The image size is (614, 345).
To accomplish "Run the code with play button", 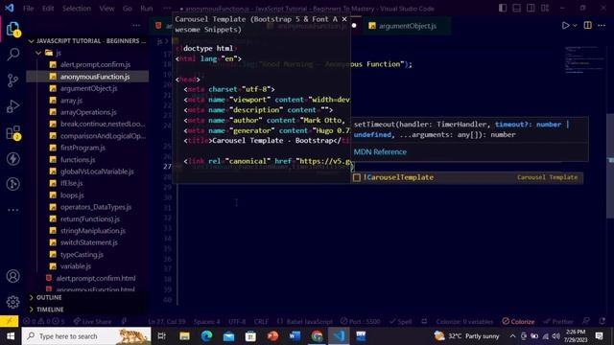I will point(565,26).
